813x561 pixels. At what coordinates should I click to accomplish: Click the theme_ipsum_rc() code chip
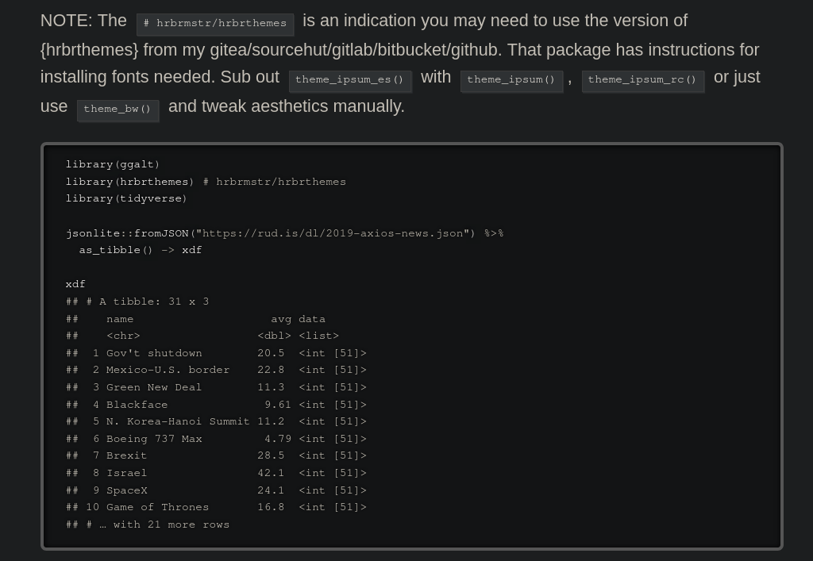click(x=642, y=80)
